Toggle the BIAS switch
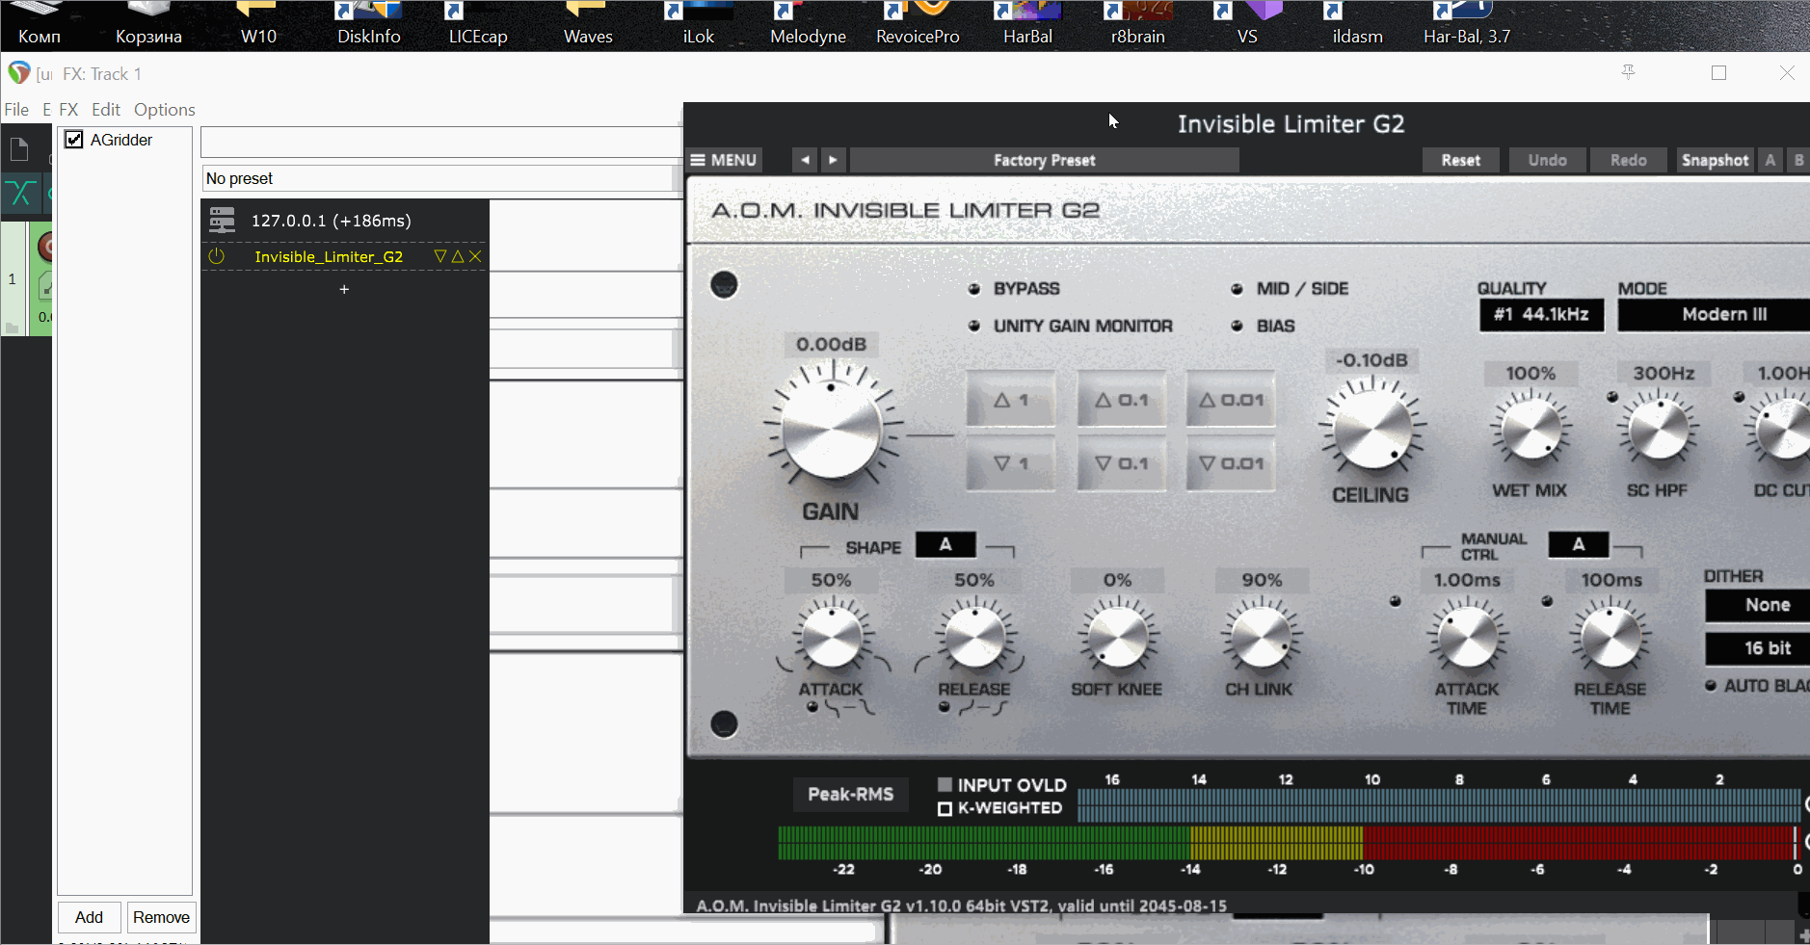This screenshot has width=1810, height=945. [1237, 327]
